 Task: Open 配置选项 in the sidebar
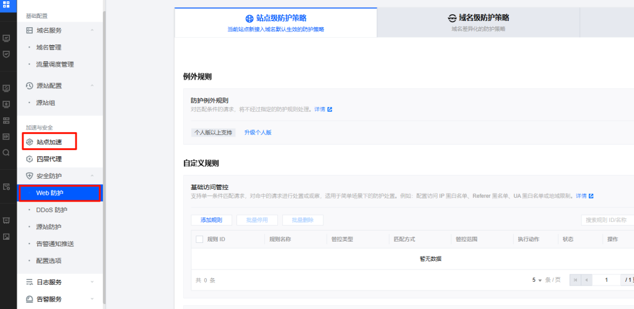(x=48, y=261)
